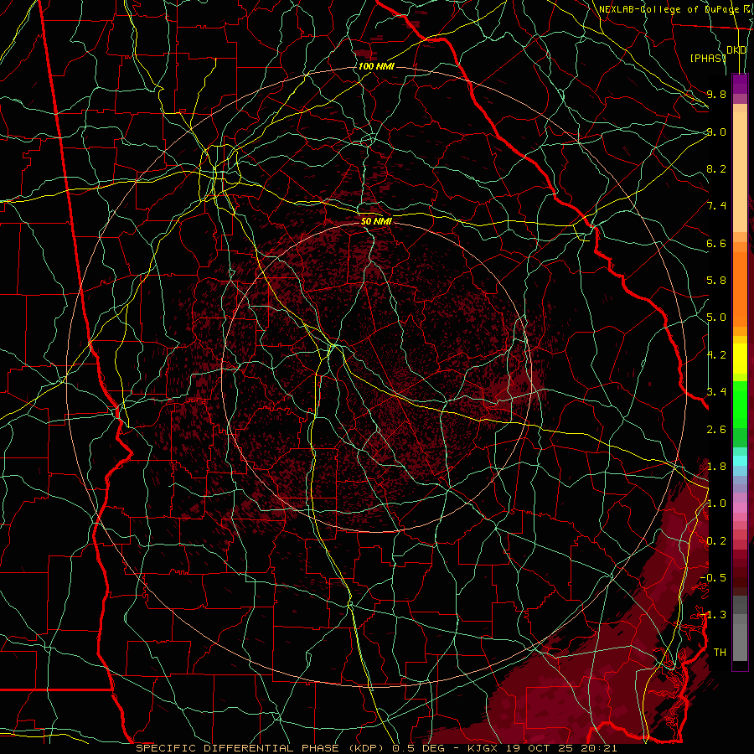
Task: Click the "50 NMI" range ring label
Action: 376,221
